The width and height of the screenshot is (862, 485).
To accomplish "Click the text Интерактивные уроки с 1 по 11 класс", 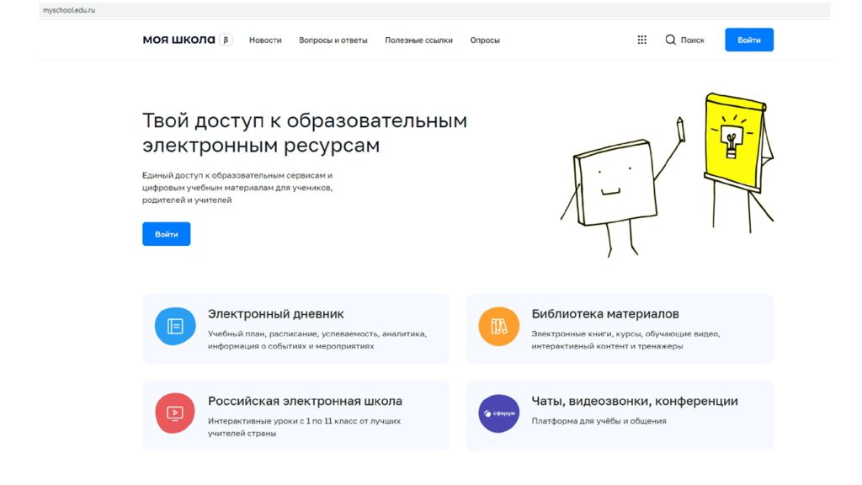I will (304, 421).
